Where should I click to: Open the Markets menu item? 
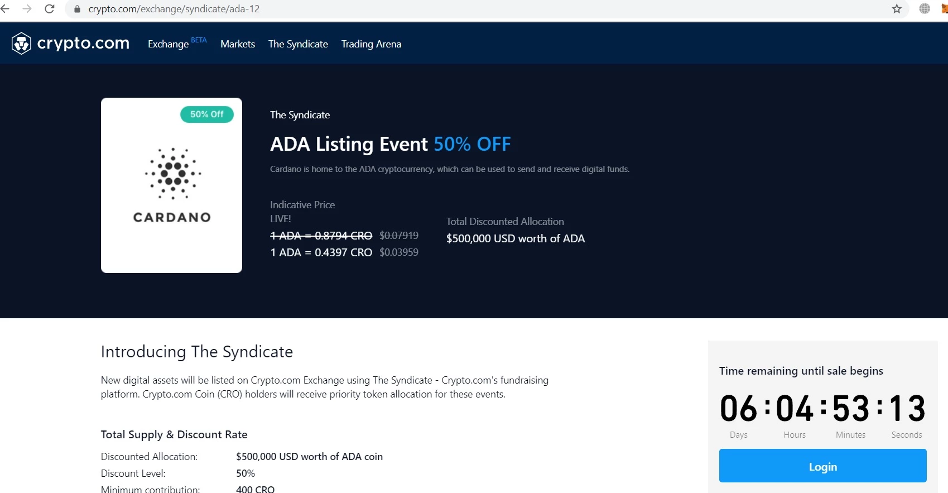coord(238,44)
